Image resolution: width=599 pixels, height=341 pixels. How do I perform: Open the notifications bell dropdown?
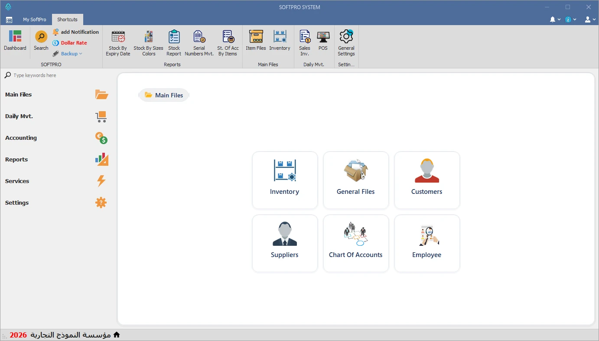click(555, 19)
